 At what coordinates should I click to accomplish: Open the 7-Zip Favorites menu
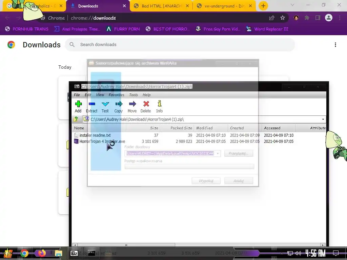pyautogui.click(x=117, y=95)
